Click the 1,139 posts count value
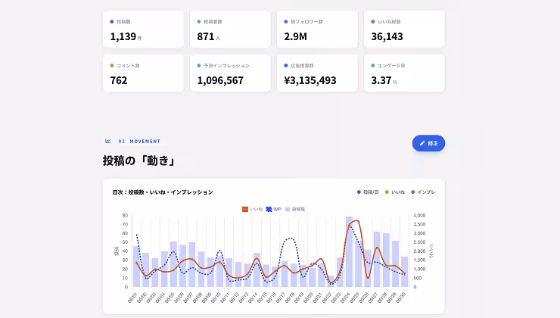The height and width of the screenshot is (318, 560). coord(123,36)
